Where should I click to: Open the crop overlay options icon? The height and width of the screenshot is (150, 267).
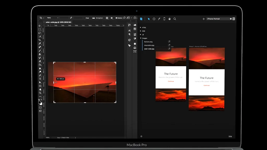click(x=107, y=18)
